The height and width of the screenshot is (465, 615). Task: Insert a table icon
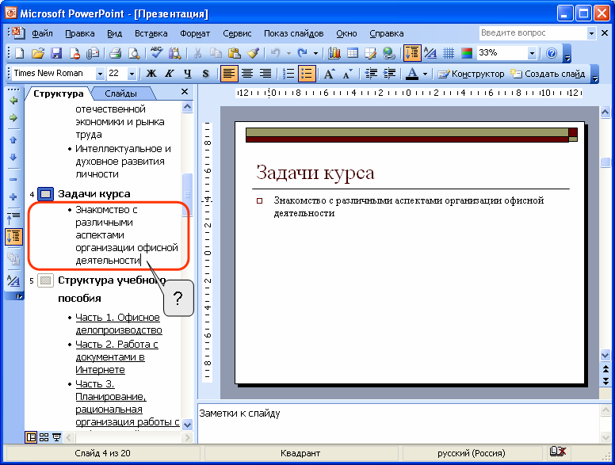[353, 53]
